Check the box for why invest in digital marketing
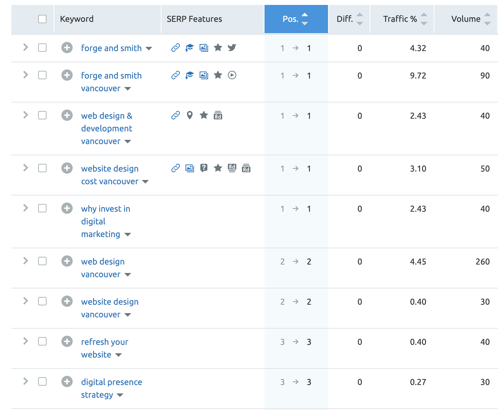This screenshot has height=410, width=498. [x=42, y=208]
